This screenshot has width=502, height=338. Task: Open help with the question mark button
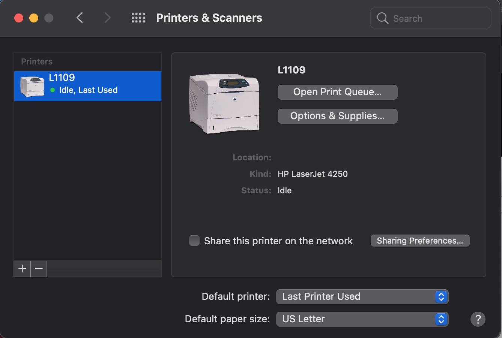click(x=478, y=319)
